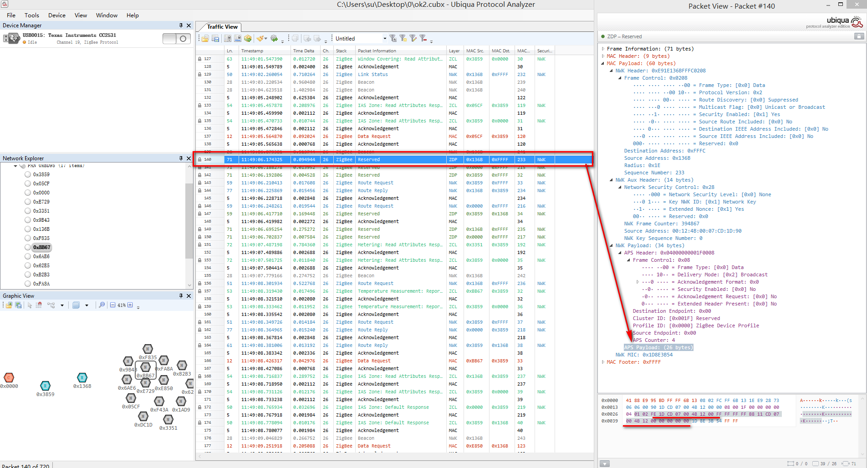Image resolution: width=867 pixels, height=468 pixels.
Task: Open the broom clear dropdown arrow
Action: 266,39
